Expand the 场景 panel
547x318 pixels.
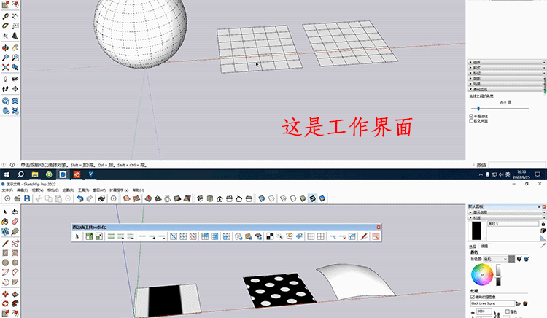coord(506,84)
